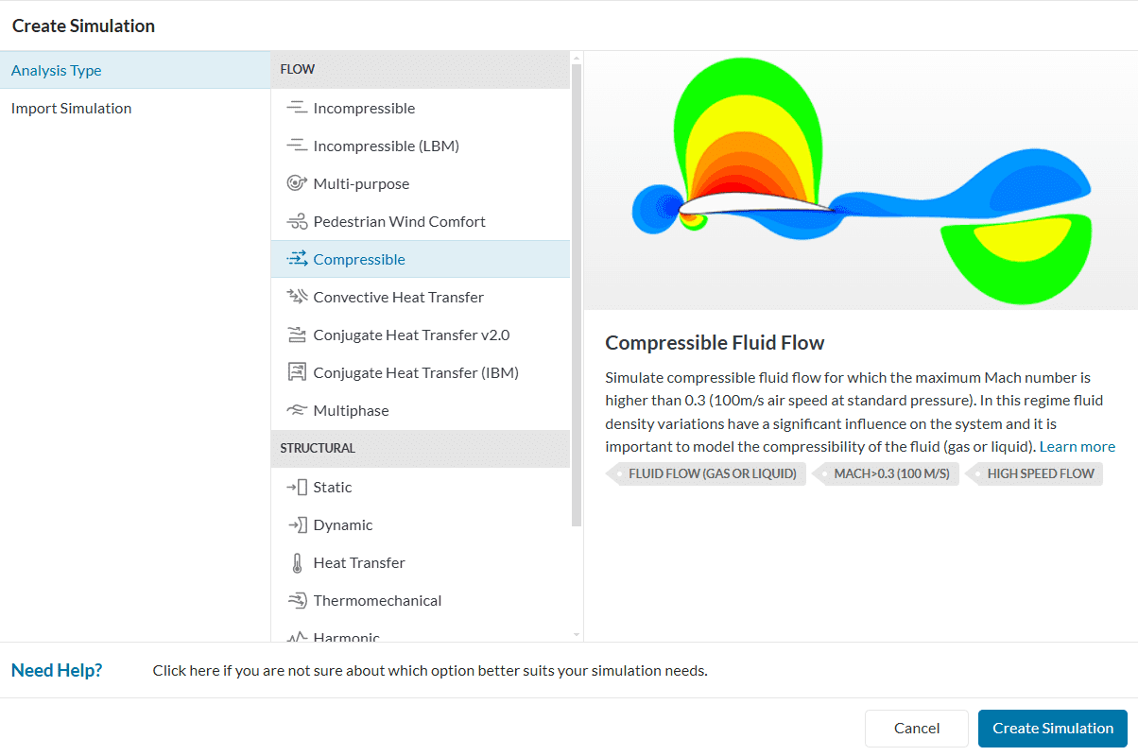Click the Pedestrian Wind Comfort icon
This screenshot has width=1138, height=756.
click(x=297, y=222)
